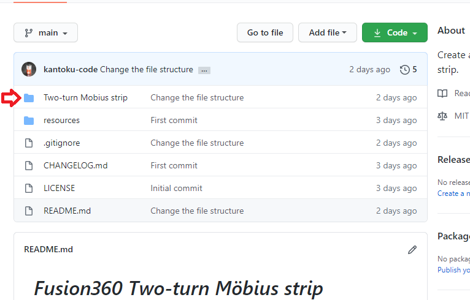Click the LICENSE file icon
Image resolution: width=470 pixels, height=300 pixels.
click(x=29, y=188)
